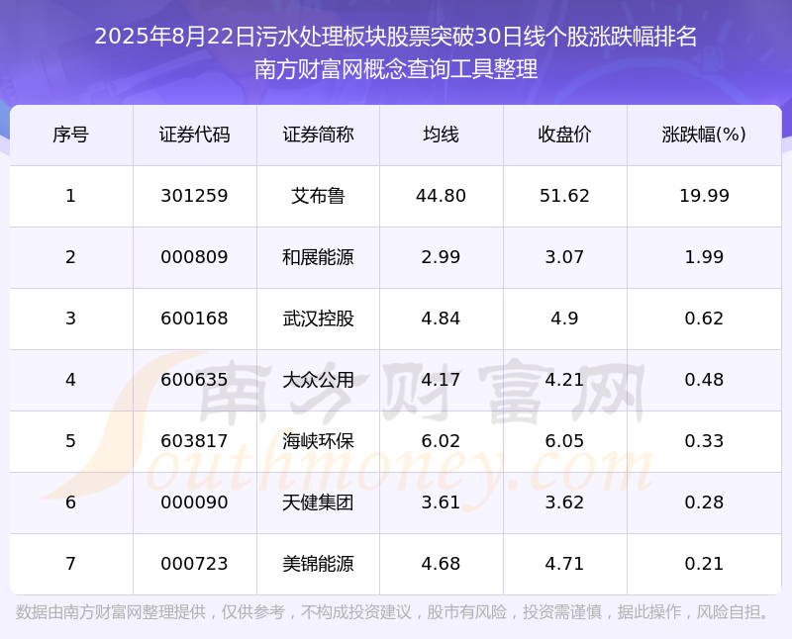Select stock code 603817

[x=194, y=441]
